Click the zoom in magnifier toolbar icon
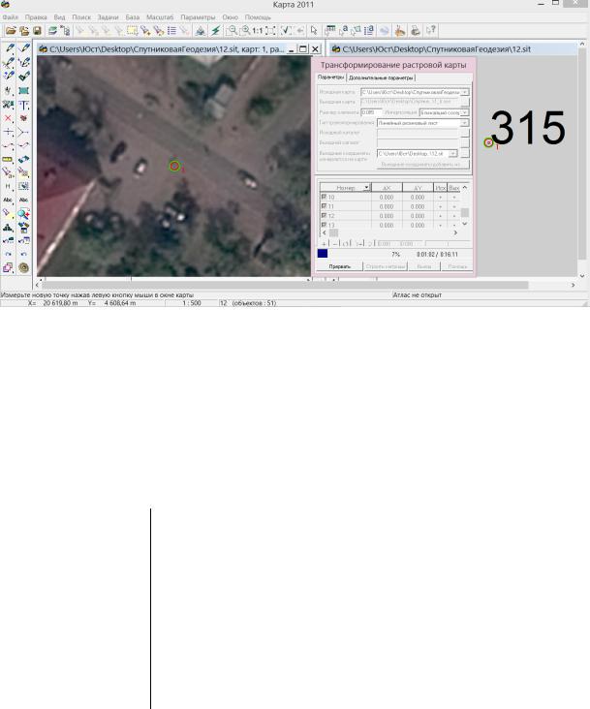Image resolution: width=590 pixels, height=709 pixels. pyautogui.click(x=244, y=31)
